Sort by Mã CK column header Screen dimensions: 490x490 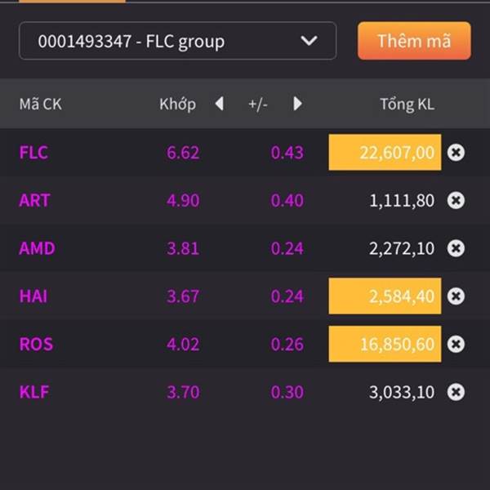coord(40,104)
